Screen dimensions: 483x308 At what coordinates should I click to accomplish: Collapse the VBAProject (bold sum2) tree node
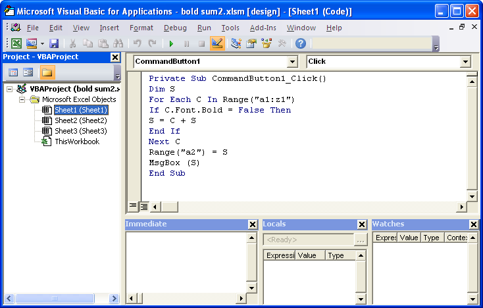[x=10, y=89]
